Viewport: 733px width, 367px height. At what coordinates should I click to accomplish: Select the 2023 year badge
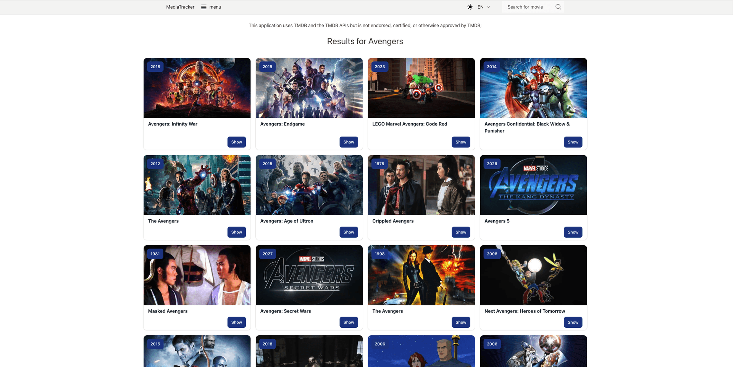click(380, 67)
